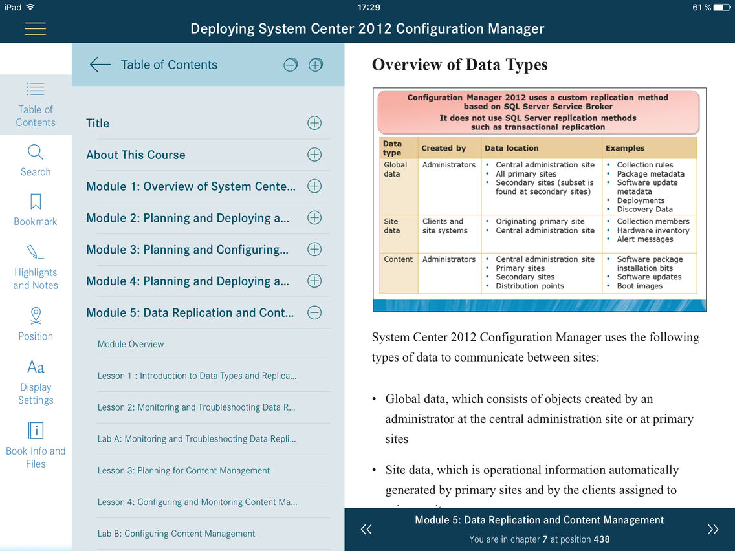
Task: Expand the Title section
Action: tap(314, 124)
